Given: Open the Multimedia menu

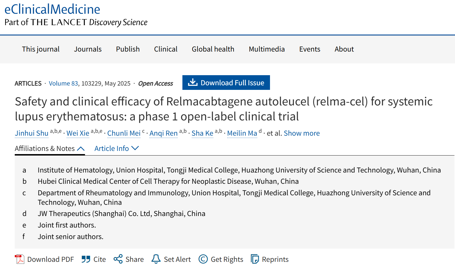Looking at the screenshot, I should [267, 49].
